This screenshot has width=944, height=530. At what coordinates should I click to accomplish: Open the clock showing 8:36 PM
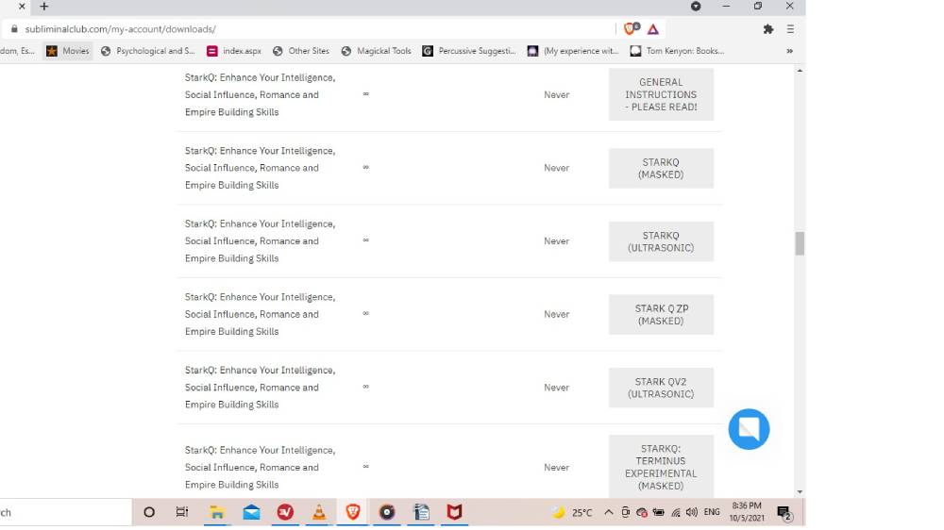[x=747, y=512]
